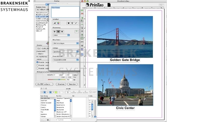Select the second Priorität radio button
This screenshot has height=122, width=200.
click(x=37, y=65)
